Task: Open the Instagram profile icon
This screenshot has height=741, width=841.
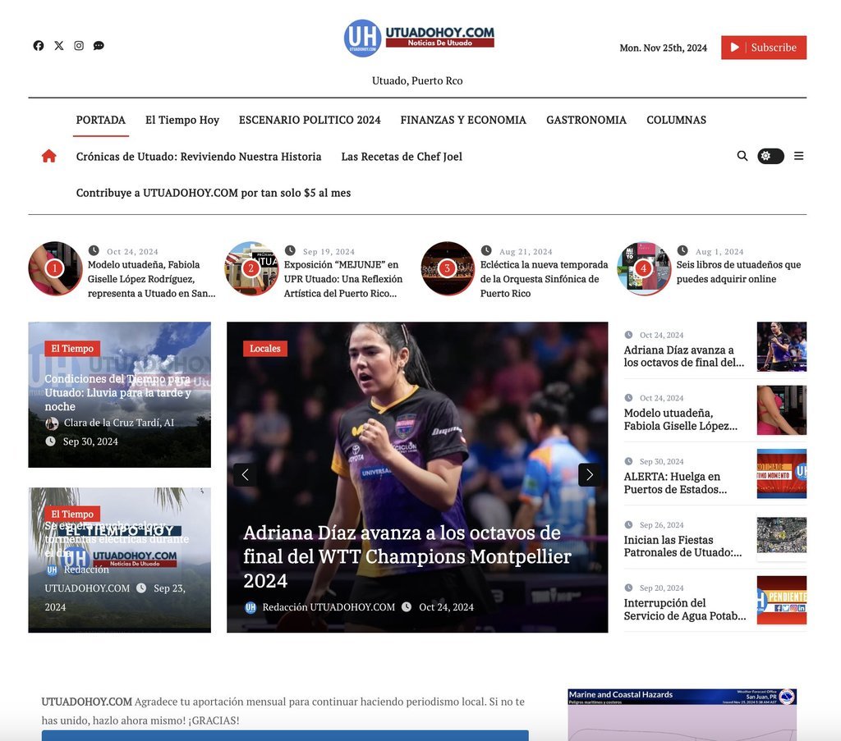Action: pos(79,46)
